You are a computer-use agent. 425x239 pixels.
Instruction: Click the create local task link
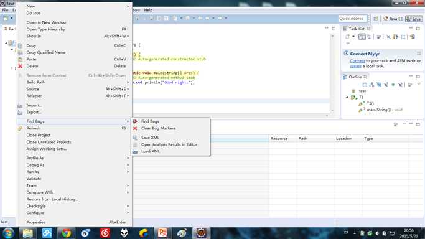tap(355, 66)
